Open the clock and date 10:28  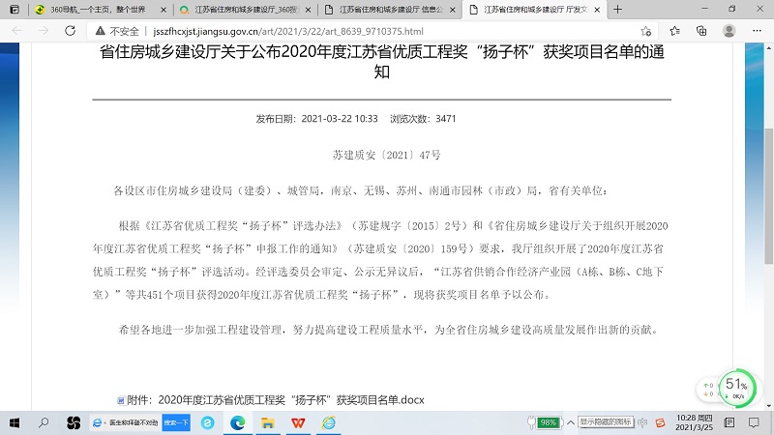[x=694, y=422]
